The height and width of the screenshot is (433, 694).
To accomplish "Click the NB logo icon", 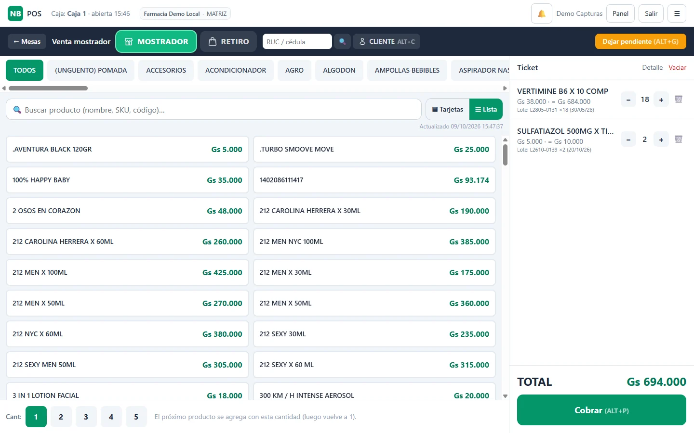I will pos(15,13).
